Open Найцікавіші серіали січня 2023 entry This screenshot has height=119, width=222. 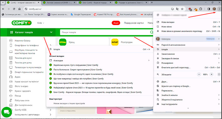[100, 88]
